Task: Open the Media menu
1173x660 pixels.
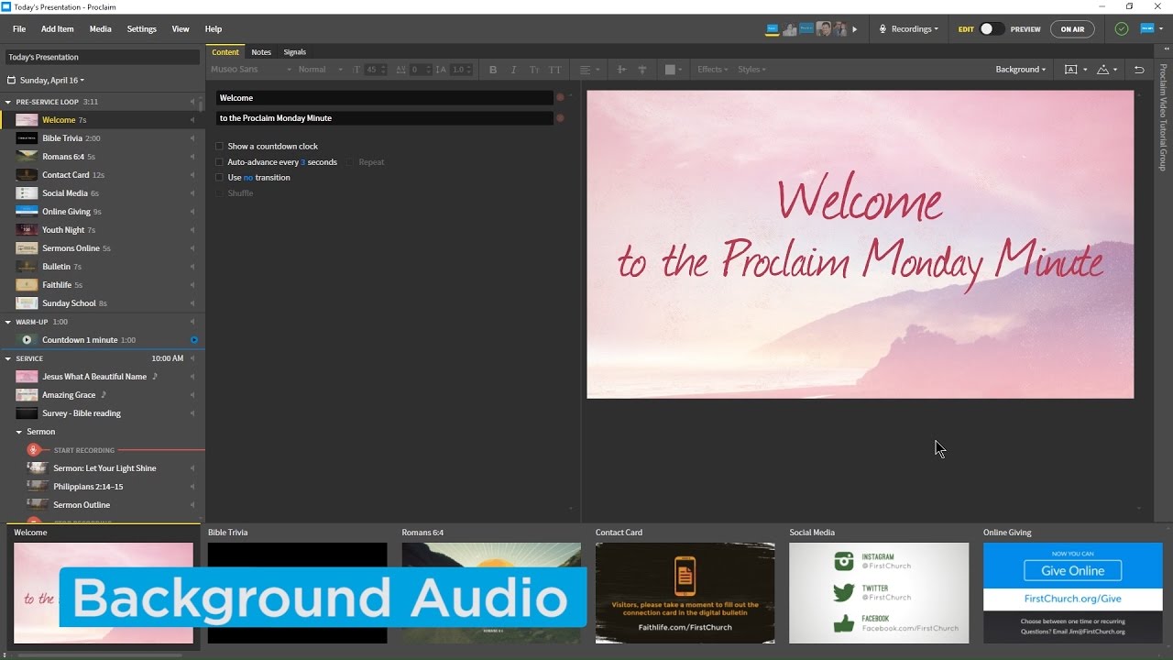Action: pos(101,29)
